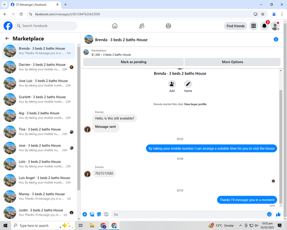Open the View buyer profile link
The width and height of the screenshot is (287, 230).
pos(195,104)
